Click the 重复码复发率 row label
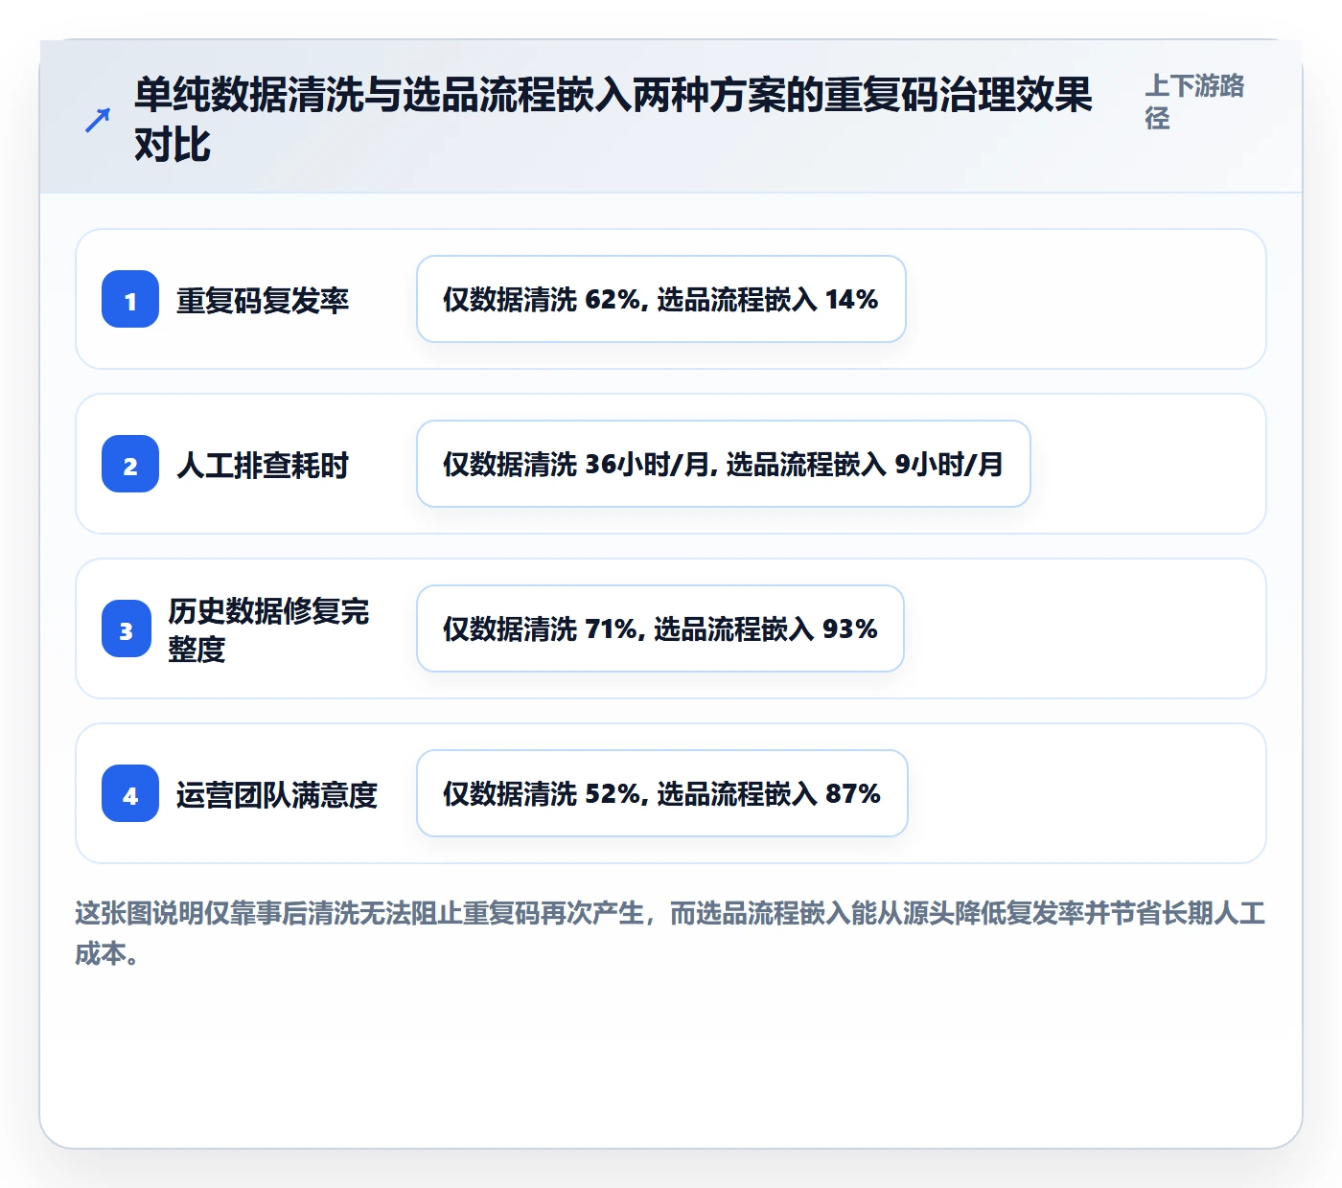The image size is (1342, 1188). (263, 300)
